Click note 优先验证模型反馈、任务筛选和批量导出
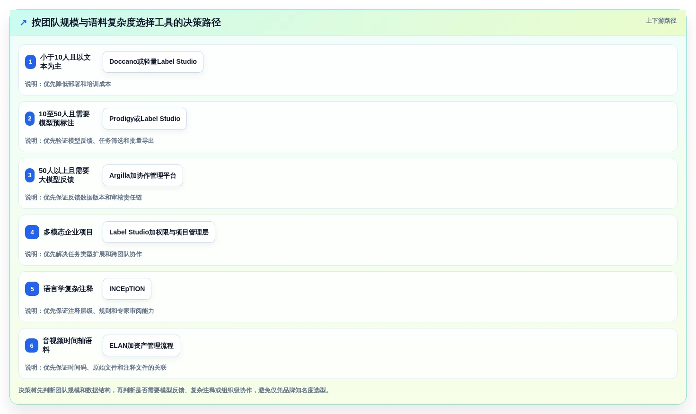This screenshot has width=696, height=414. (x=89, y=141)
